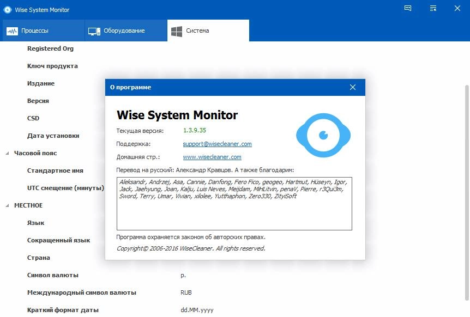Switch to the Процессы tab

(x=43, y=31)
